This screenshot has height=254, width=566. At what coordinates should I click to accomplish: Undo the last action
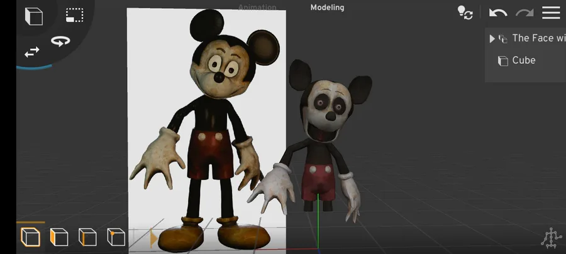point(498,13)
